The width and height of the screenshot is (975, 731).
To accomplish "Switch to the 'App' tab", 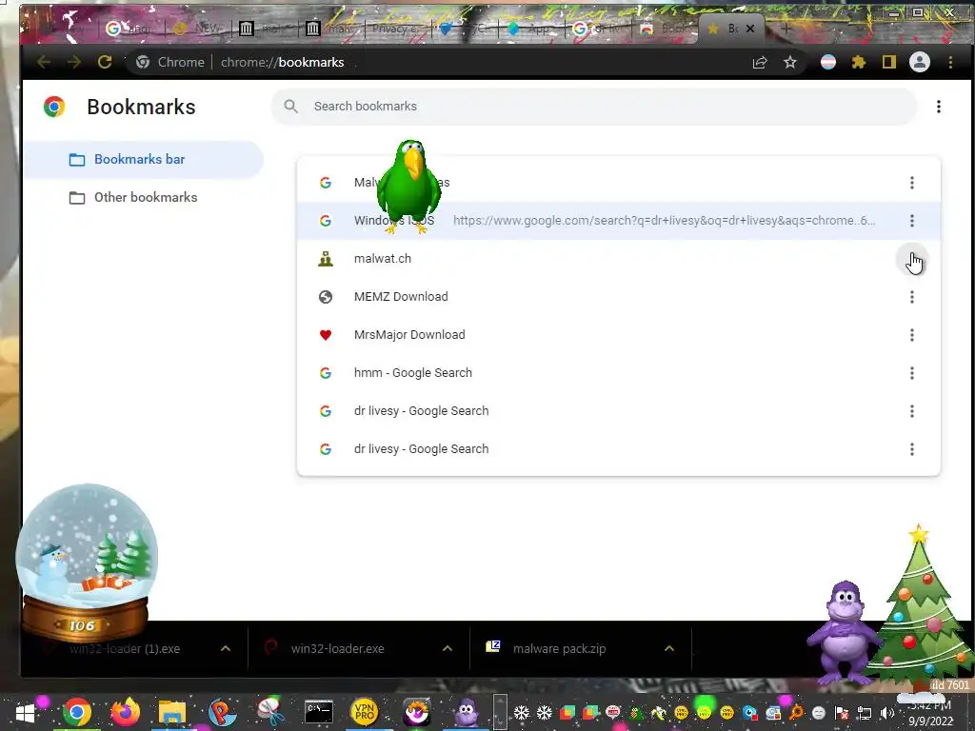I will pyautogui.click(x=531, y=29).
